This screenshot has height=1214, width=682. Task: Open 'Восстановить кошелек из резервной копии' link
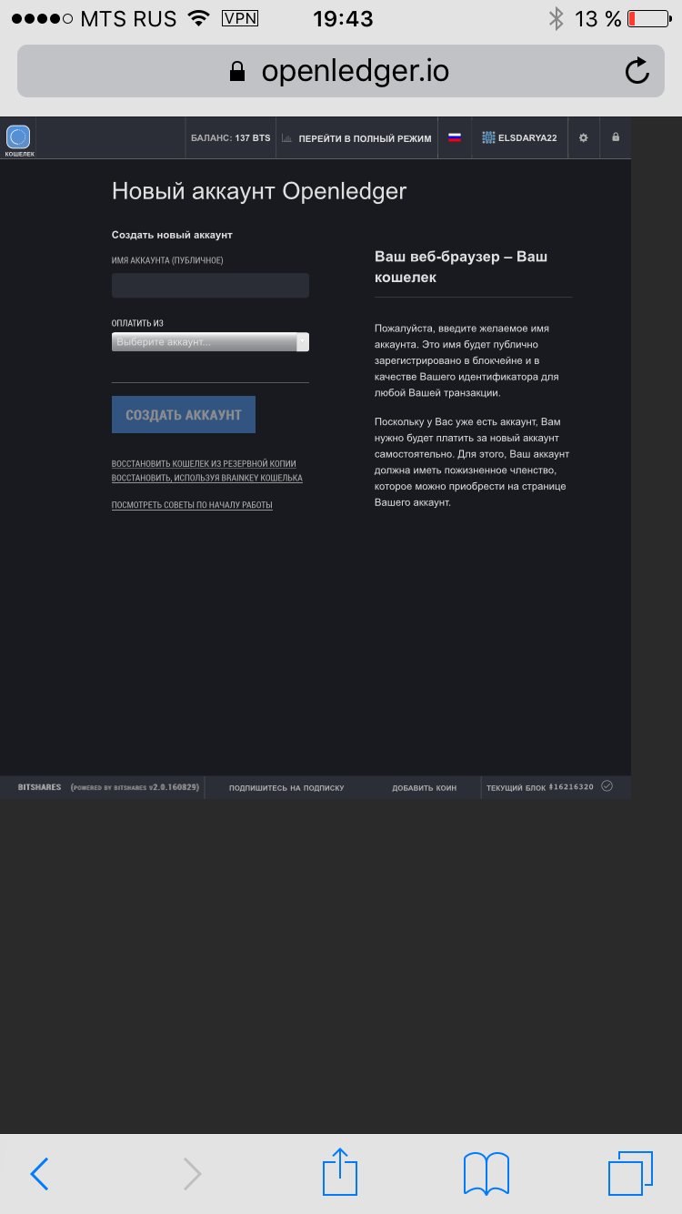(204, 464)
